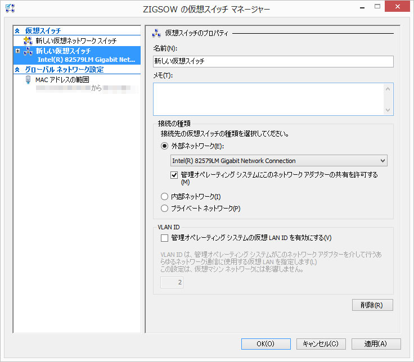Click the 適用(A) button
414x362 pixels.
[x=376, y=344]
